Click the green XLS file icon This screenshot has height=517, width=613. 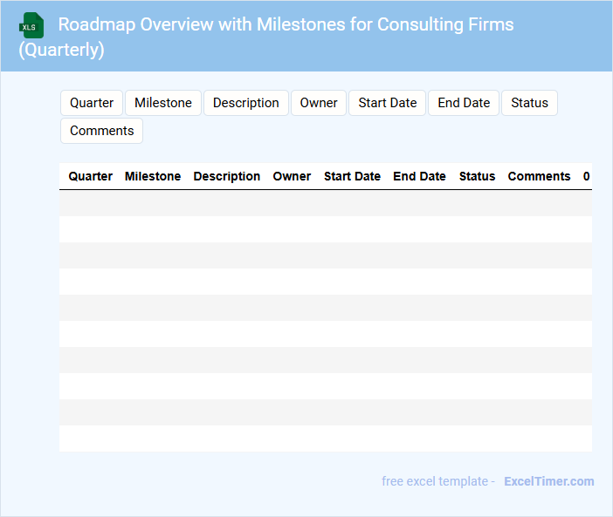(31, 25)
